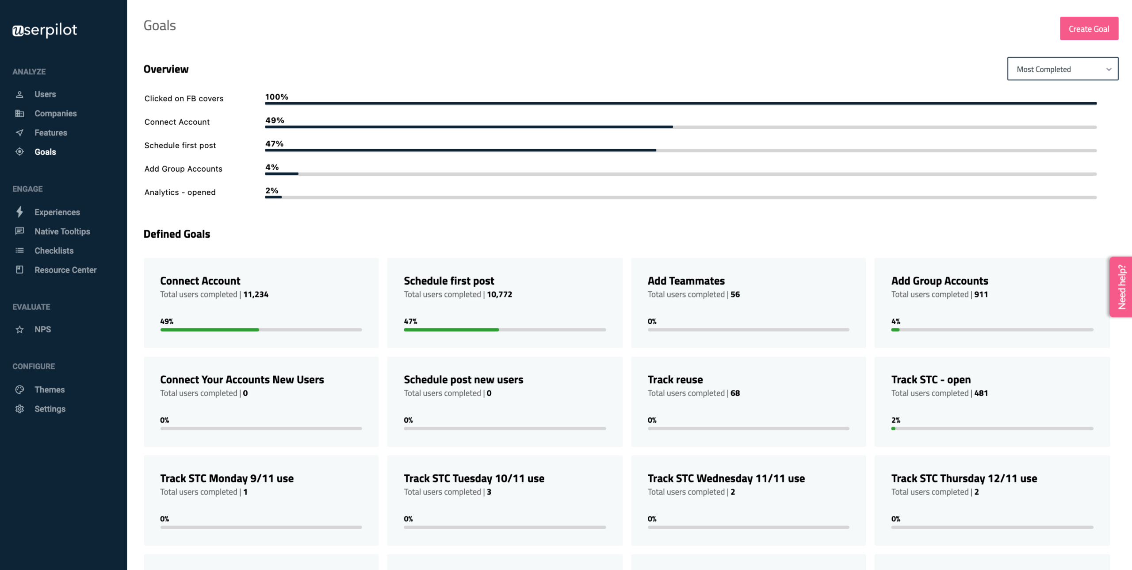Go to NPS under Evaluate
This screenshot has width=1132, height=570.
coord(42,329)
